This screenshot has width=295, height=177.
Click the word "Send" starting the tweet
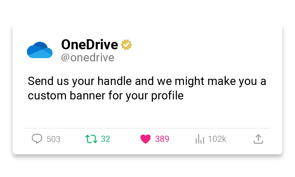pyautogui.click(x=40, y=81)
